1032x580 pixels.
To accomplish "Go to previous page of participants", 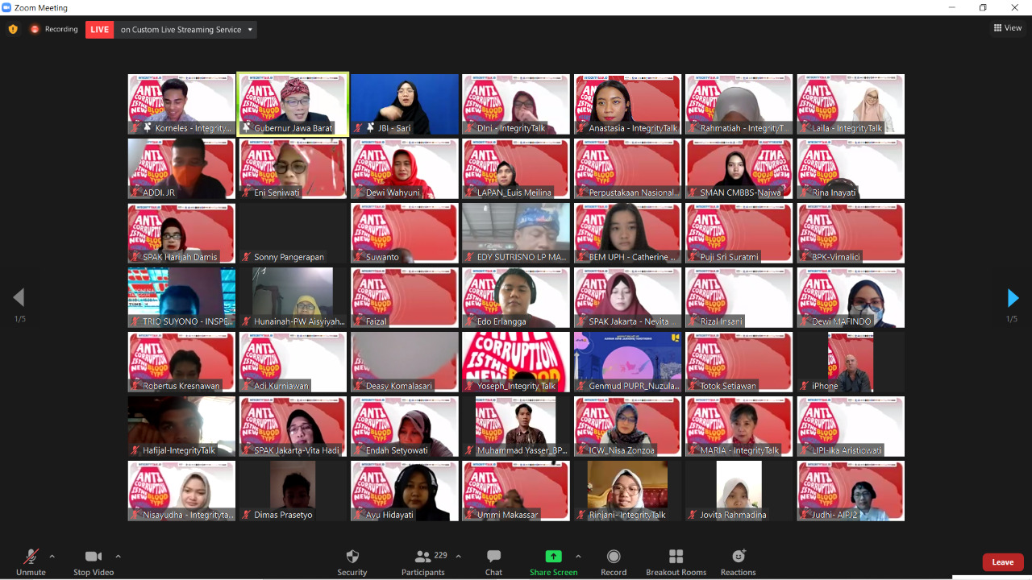I will [x=19, y=298].
